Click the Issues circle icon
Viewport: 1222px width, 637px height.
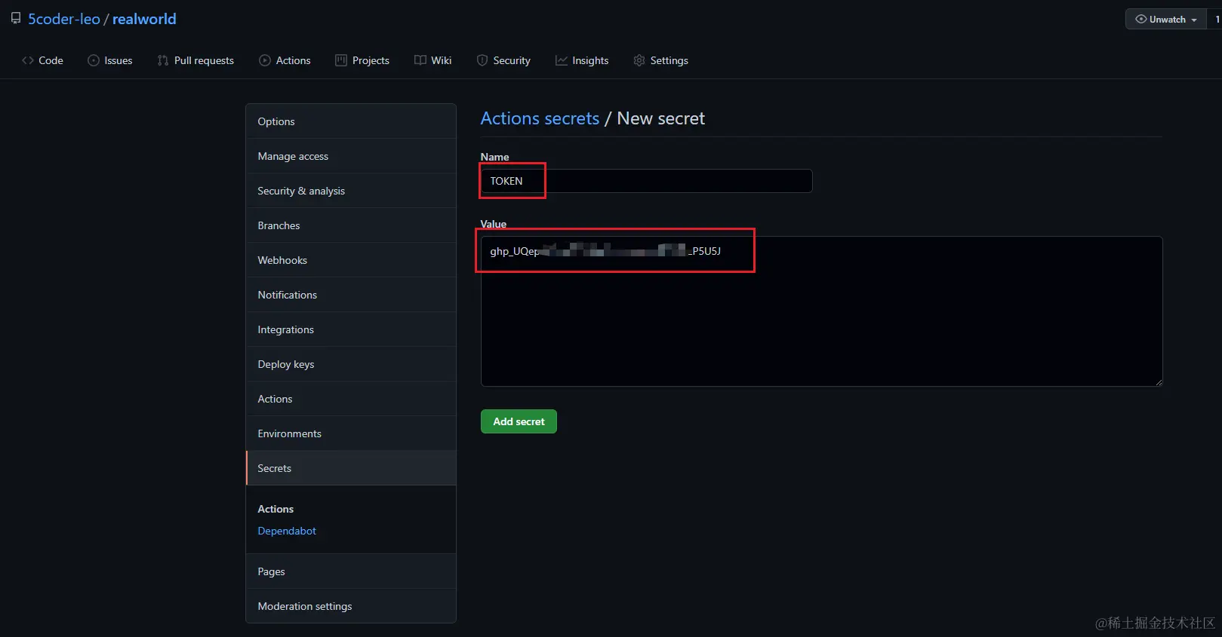(94, 60)
